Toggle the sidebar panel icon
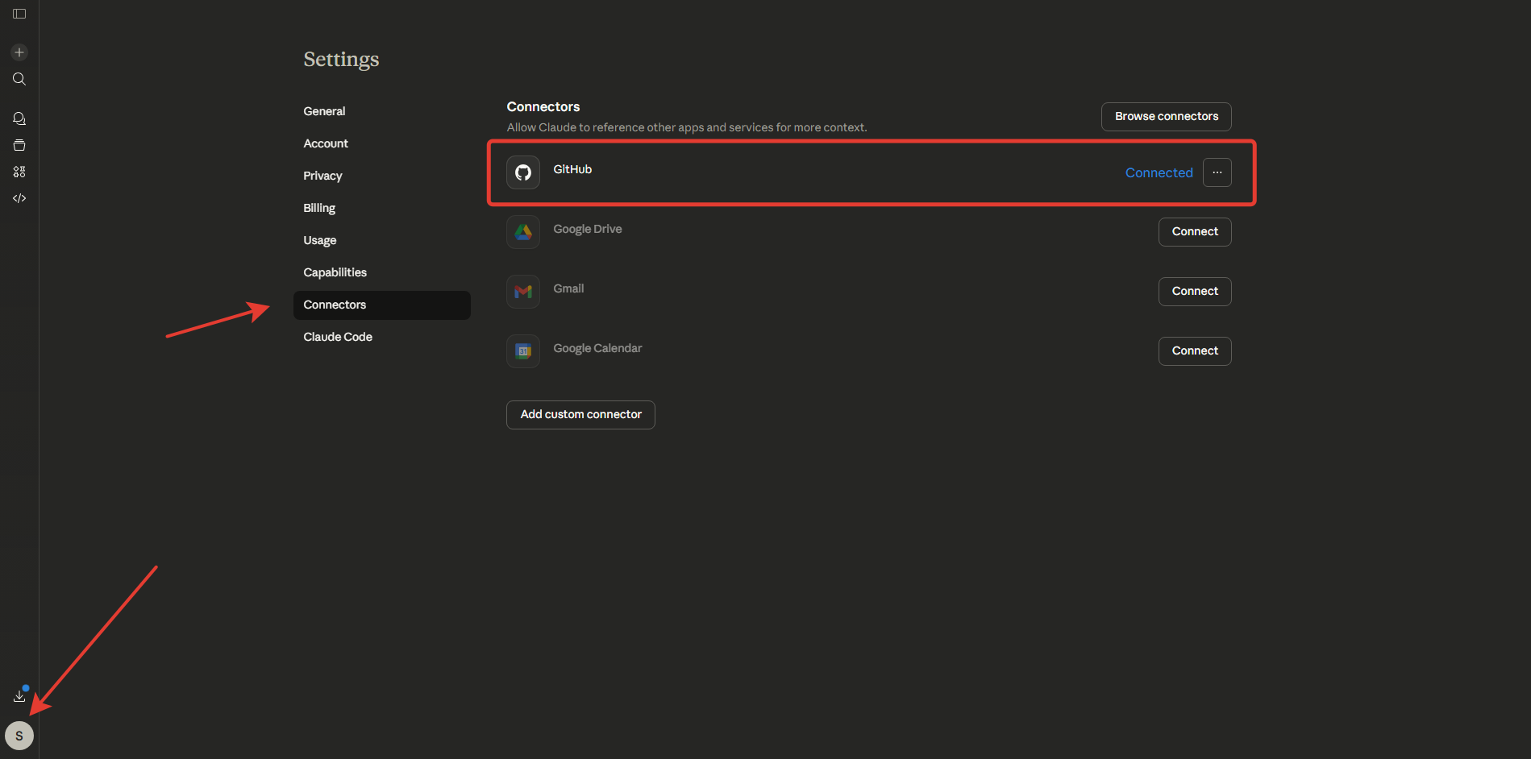The height and width of the screenshot is (759, 1531). tap(19, 14)
